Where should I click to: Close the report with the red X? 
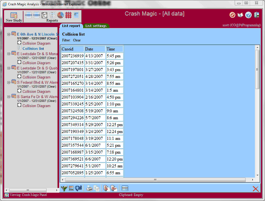click(x=255, y=189)
